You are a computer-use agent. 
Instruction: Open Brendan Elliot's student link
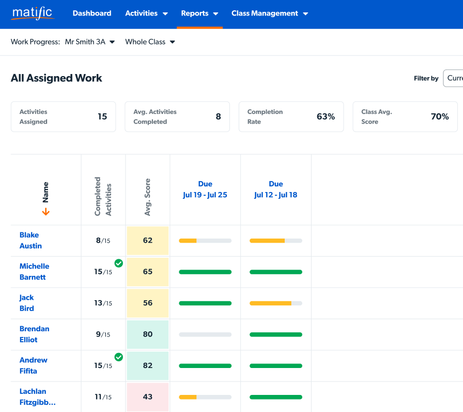[34, 334]
